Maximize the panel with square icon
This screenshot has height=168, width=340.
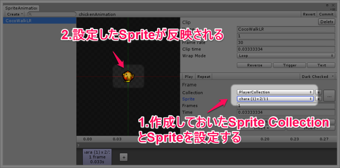pos(327,5)
